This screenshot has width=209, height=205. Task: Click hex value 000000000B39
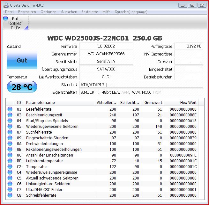point(183,138)
